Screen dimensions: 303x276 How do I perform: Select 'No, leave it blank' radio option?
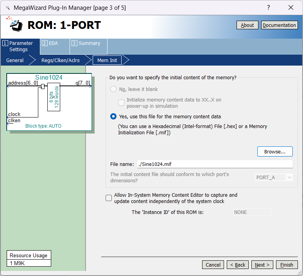pyautogui.click(x=113, y=89)
